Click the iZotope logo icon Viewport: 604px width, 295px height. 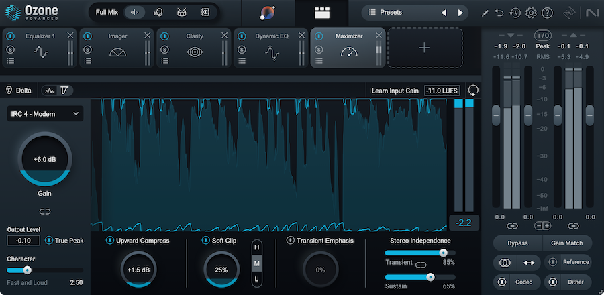(569, 13)
